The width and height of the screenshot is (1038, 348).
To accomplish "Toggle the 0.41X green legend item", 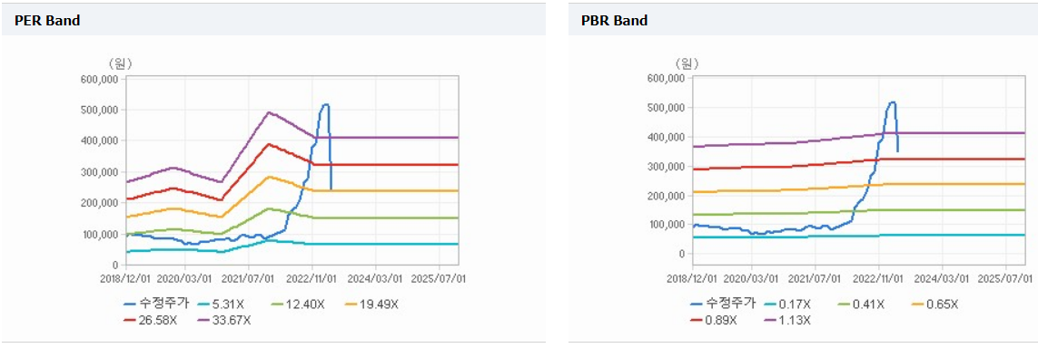I will tap(859, 304).
